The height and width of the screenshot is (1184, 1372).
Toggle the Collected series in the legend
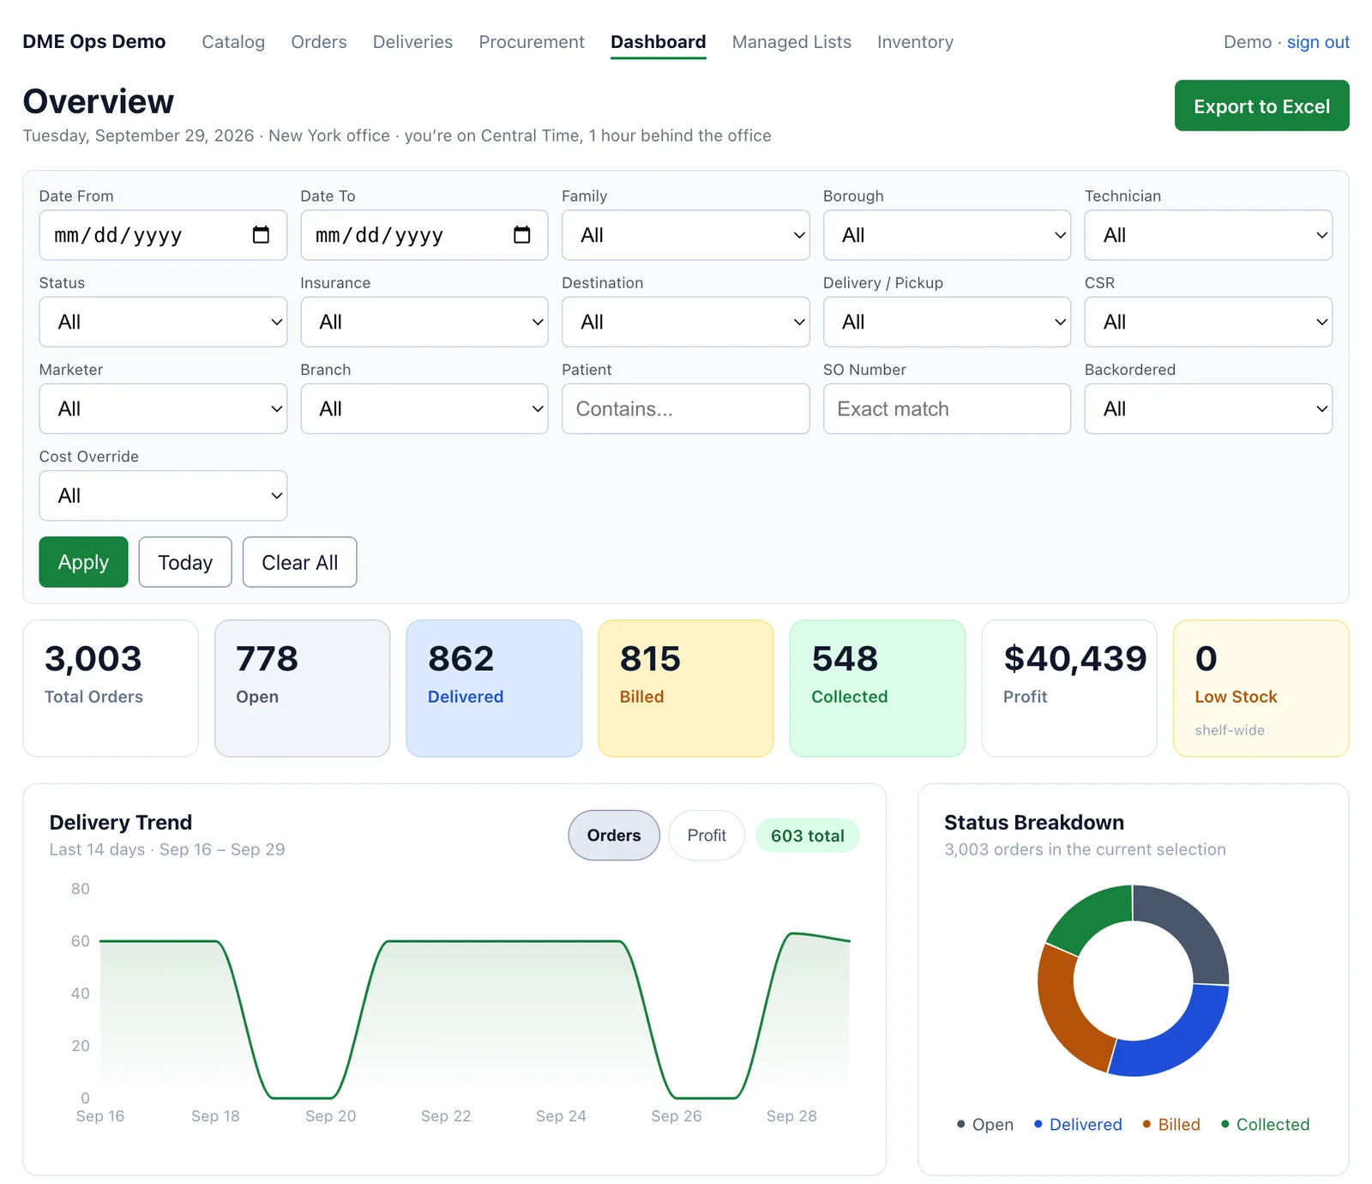tap(1265, 1125)
